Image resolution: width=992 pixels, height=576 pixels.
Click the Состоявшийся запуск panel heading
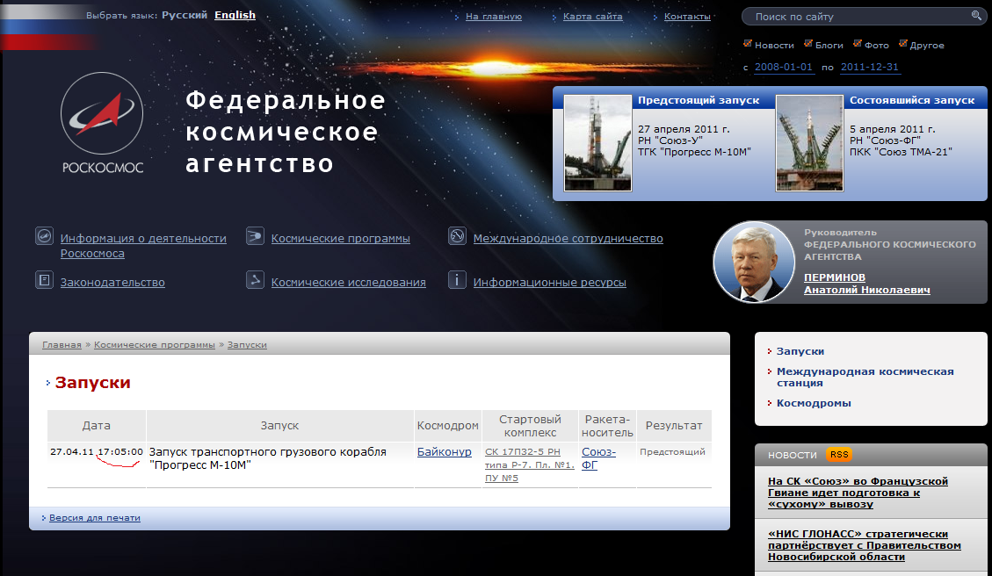tap(912, 100)
